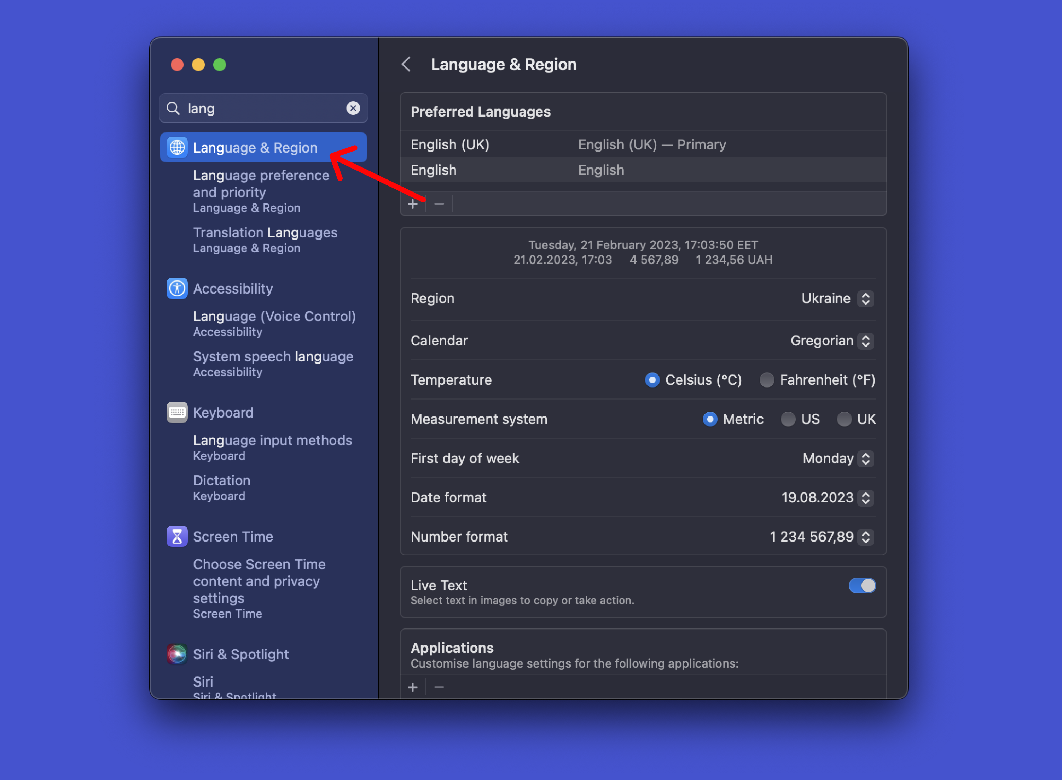The width and height of the screenshot is (1062, 780).
Task: Click the Measurement system label
Action: [479, 419]
